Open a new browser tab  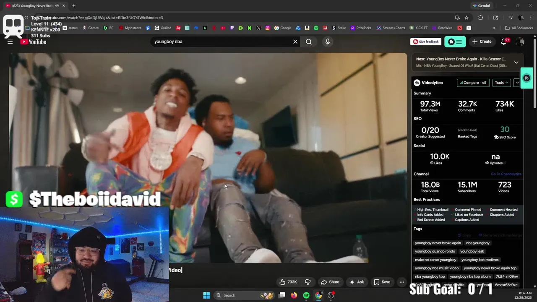(74, 6)
